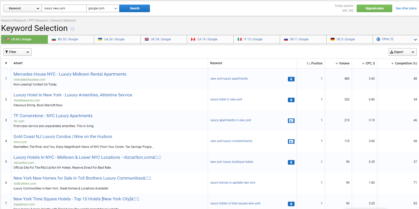Click the Upgrade plan button
This screenshot has width=419, height=209.
(x=374, y=8)
